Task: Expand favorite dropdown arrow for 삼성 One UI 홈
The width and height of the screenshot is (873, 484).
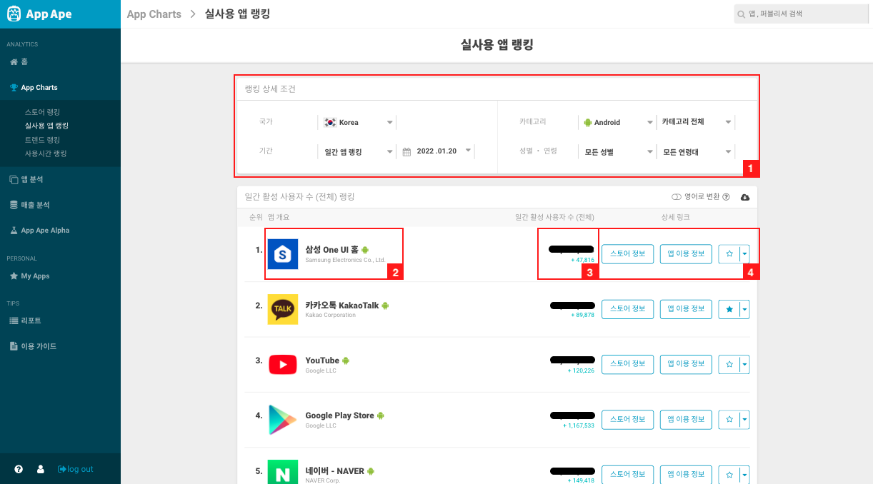Action: (745, 253)
